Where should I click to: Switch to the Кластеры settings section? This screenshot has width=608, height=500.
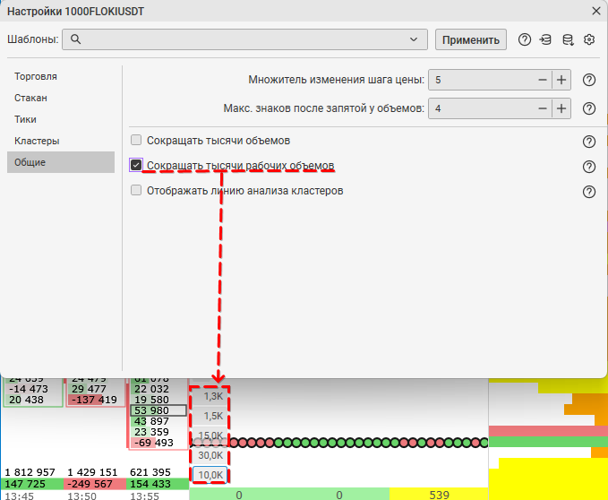pyautogui.click(x=37, y=141)
